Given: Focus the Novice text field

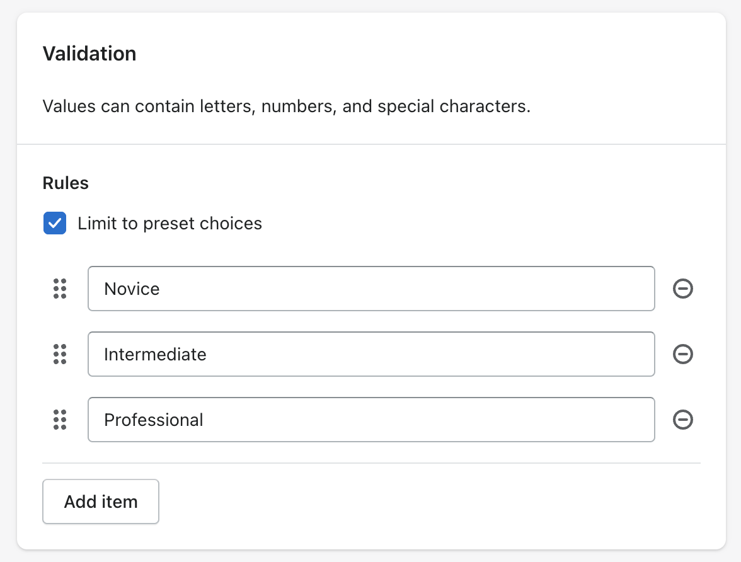Looking at the screenshot, I should pos(371,289).
